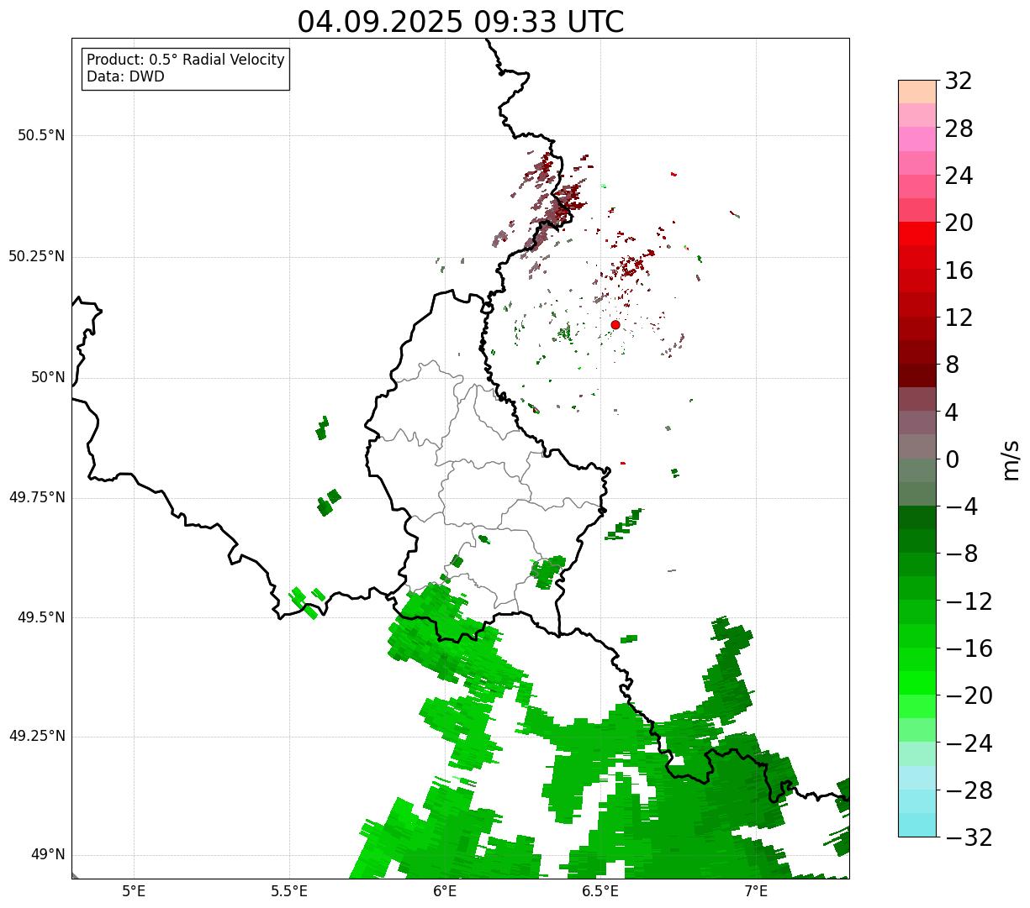Screen dimensions: 1030x908
Task: Click the 49.75°N latitude label
Action: tap(37, 497)
